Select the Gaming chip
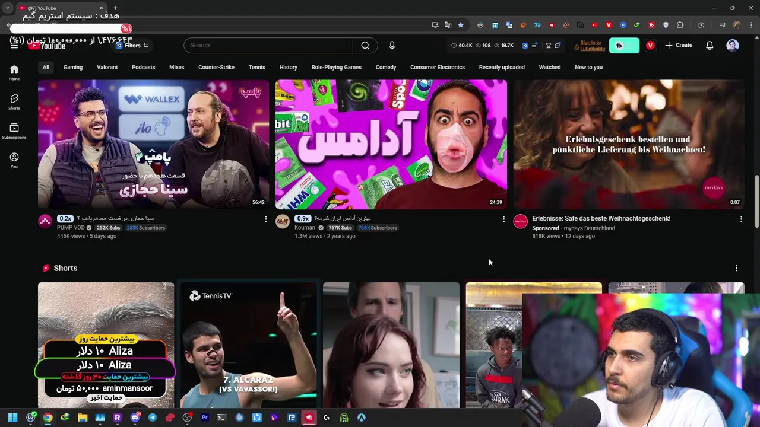The image size is (760, 427). pyautogui.click(x=73, y=67)
